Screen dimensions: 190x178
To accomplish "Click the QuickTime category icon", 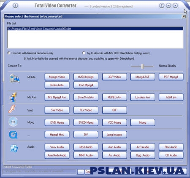I will 13,135.
